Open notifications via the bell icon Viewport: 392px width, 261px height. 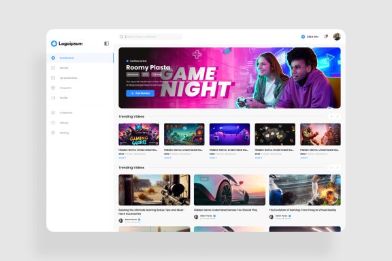pos(326,37)
